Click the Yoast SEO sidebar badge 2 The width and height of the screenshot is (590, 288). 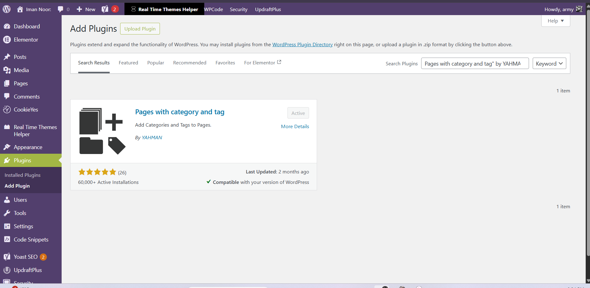[x=43, y=257]
